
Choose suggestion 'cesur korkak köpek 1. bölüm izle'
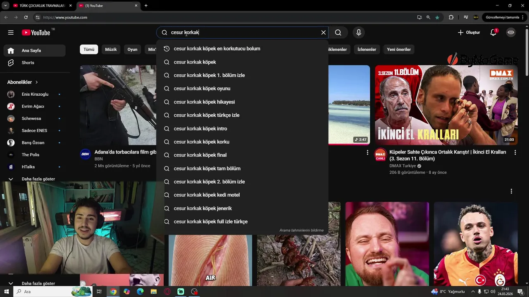242,75
